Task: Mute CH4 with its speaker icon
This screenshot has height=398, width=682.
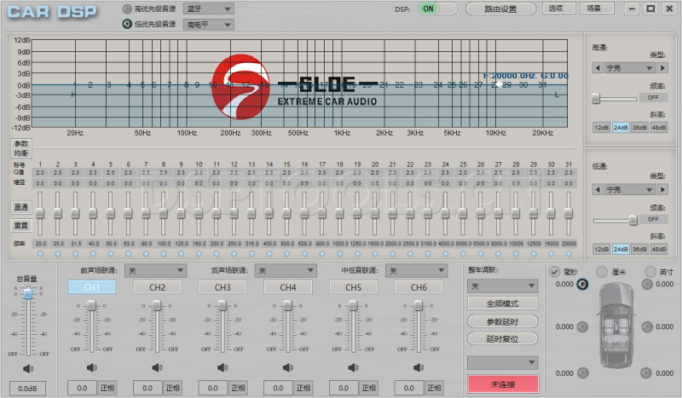Action: click(x=287, y=367)
